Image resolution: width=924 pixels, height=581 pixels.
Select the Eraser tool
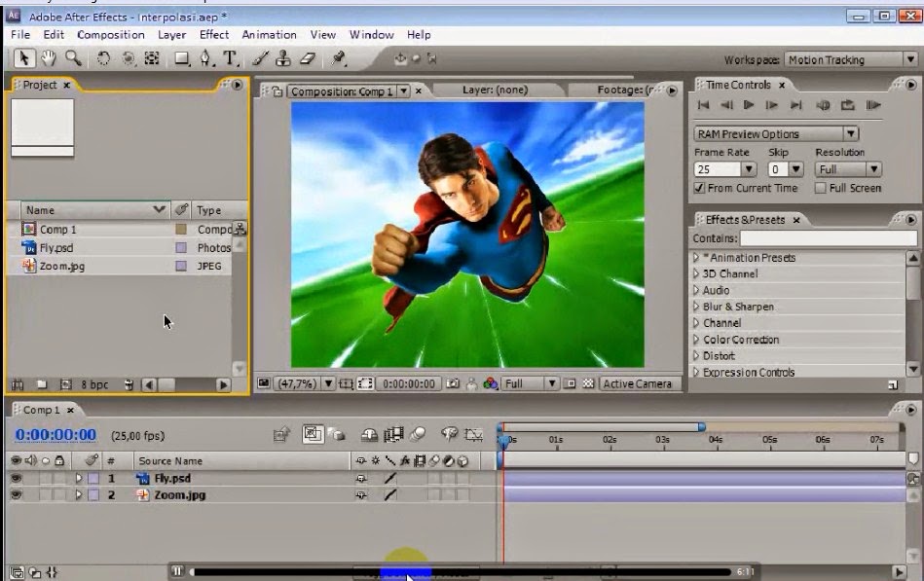(308, 58)
